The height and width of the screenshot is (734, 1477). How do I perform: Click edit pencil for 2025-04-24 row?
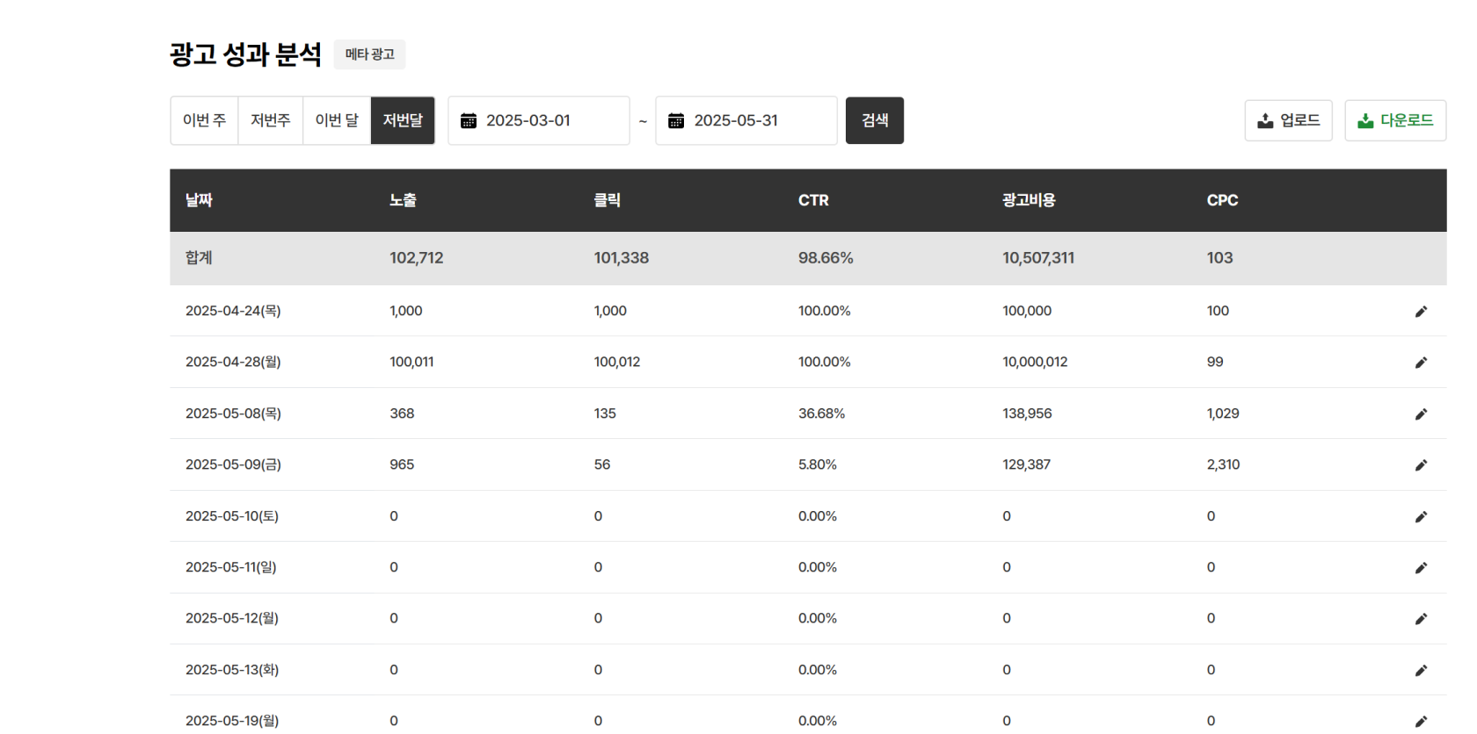1421,312
